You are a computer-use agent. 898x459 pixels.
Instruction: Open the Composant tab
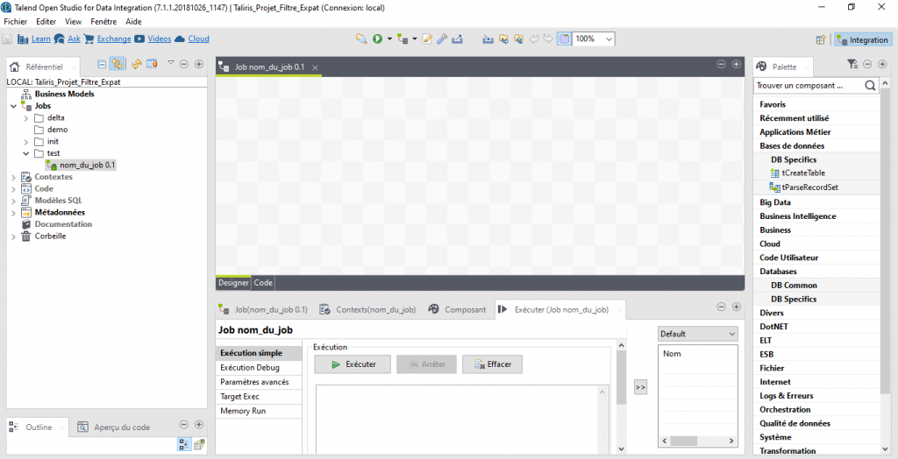coord(458,309)
